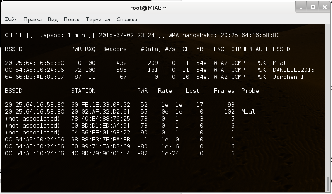Click the BSSID 64:66:B3:AE:8C:E7
Screen dimensions: 332x194
[x=34, y=77]
